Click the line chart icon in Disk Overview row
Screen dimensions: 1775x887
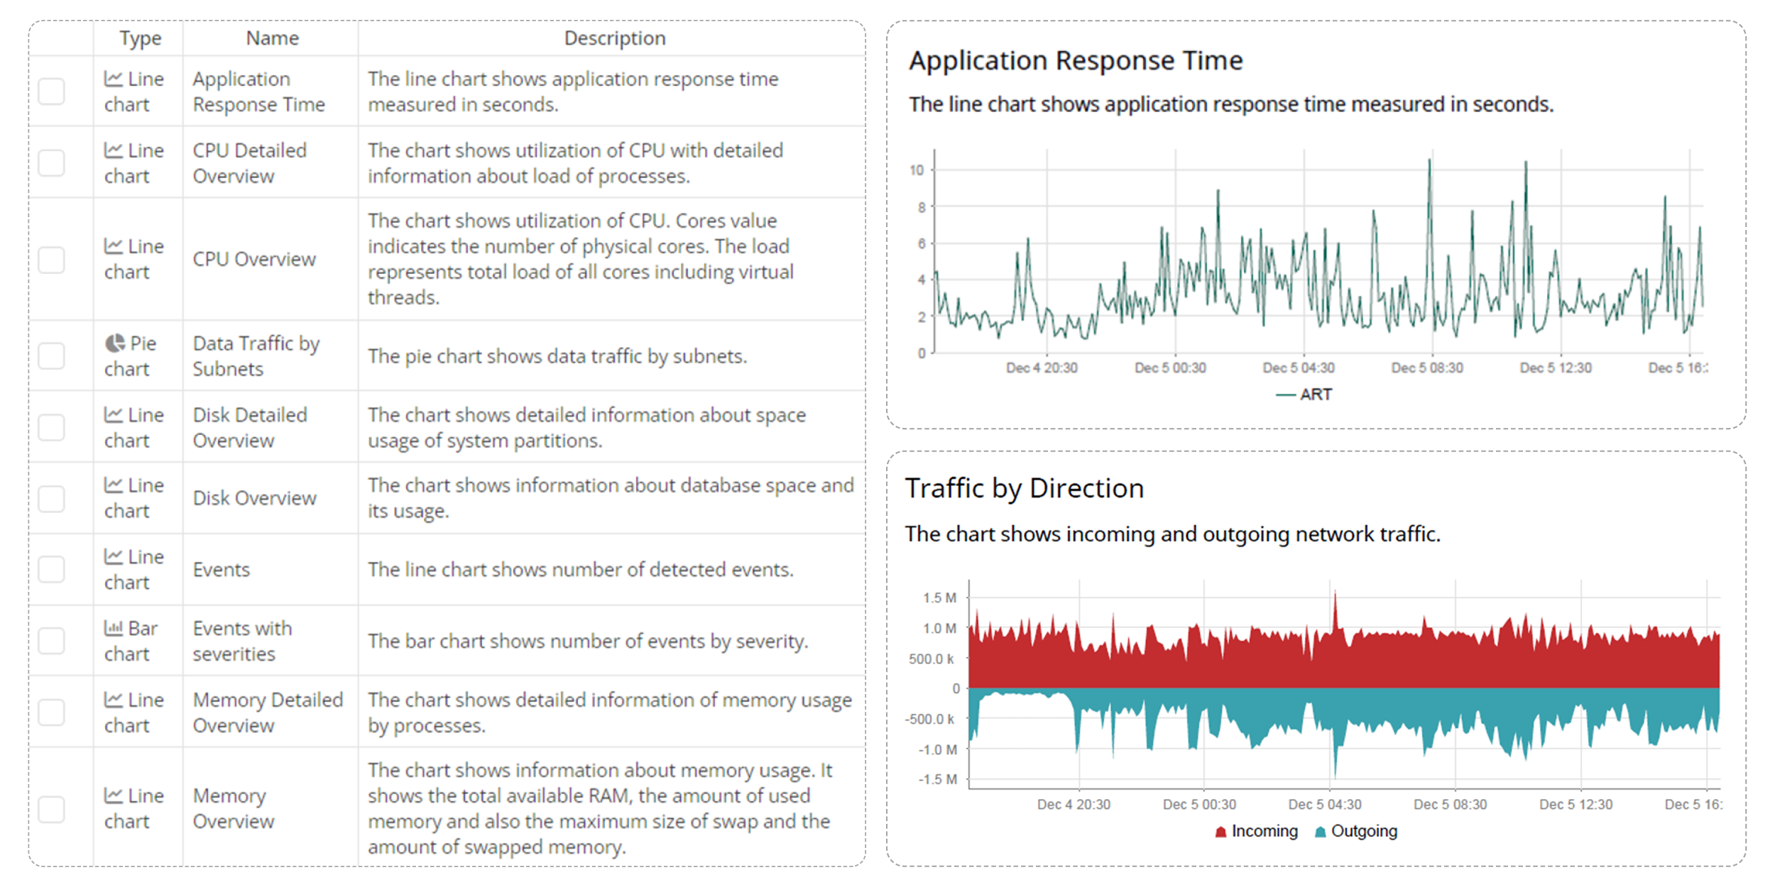(114, 485)
